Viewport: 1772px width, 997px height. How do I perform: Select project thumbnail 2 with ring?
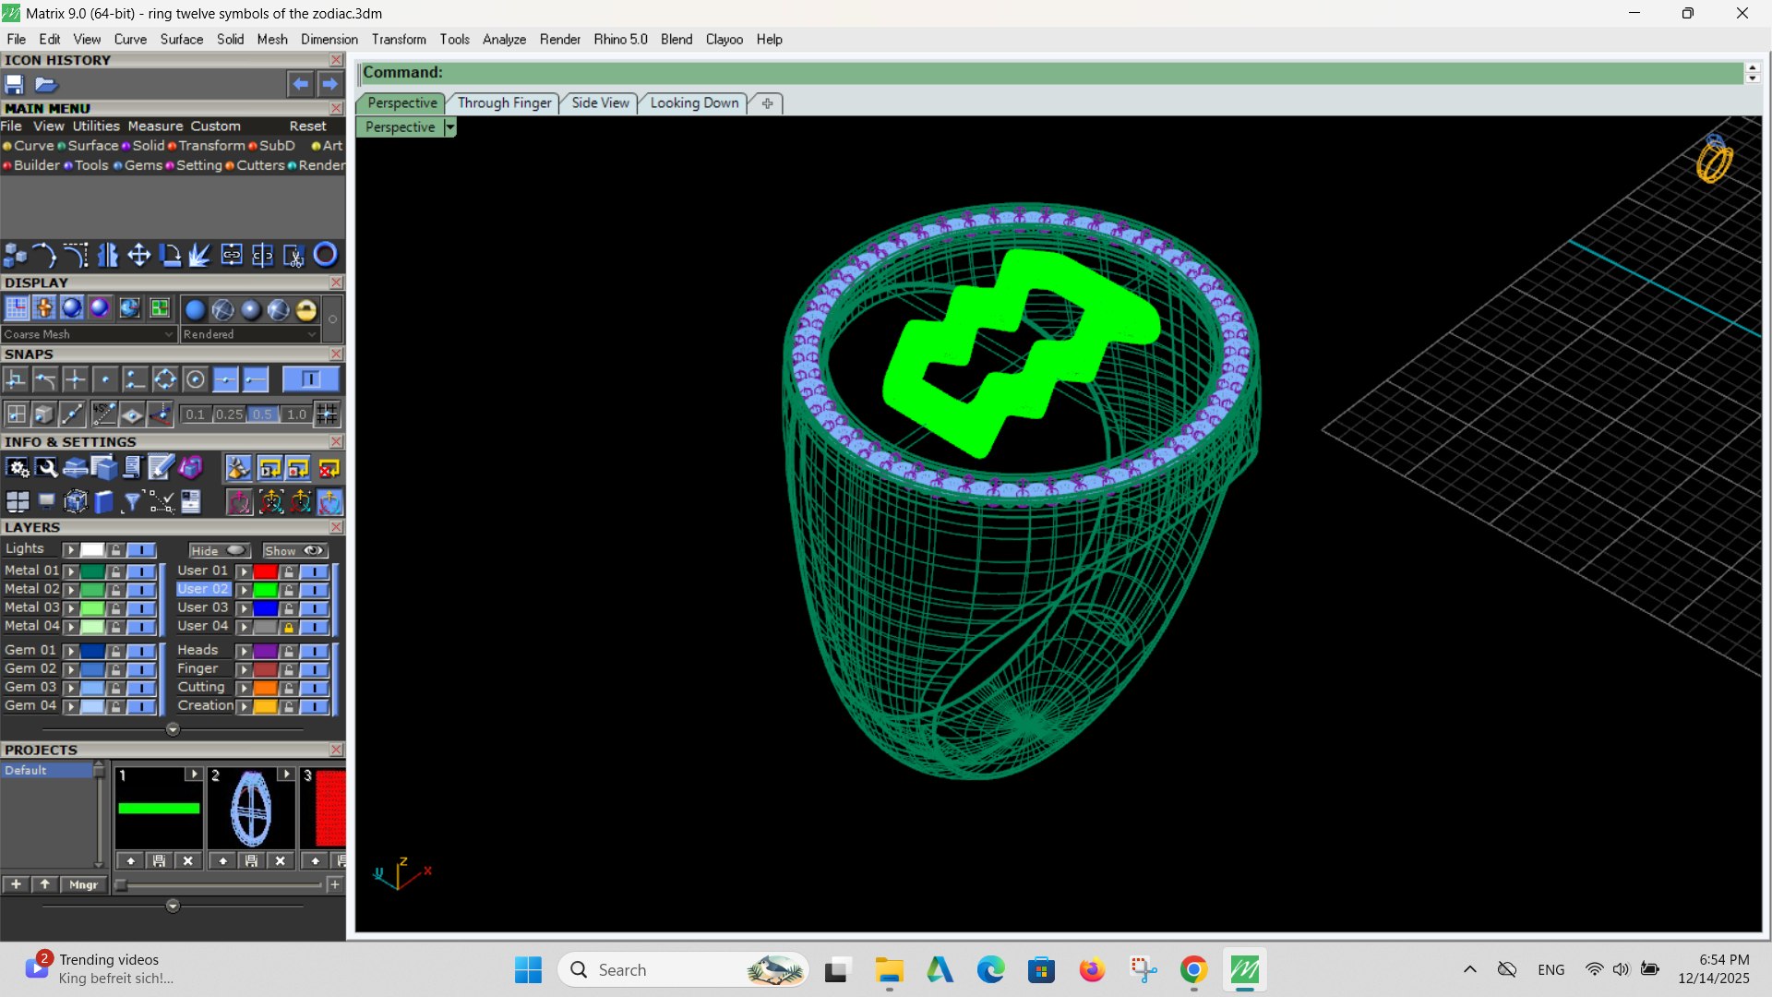[251, 809]
